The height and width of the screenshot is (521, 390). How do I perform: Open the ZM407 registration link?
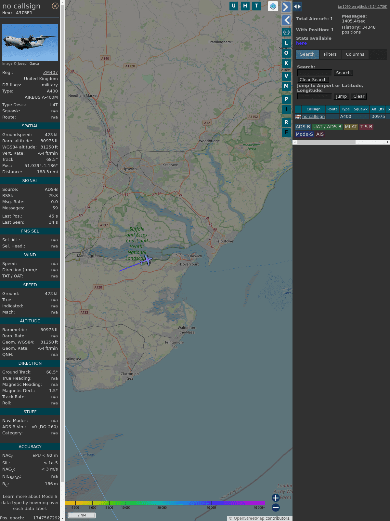[50, 73]
